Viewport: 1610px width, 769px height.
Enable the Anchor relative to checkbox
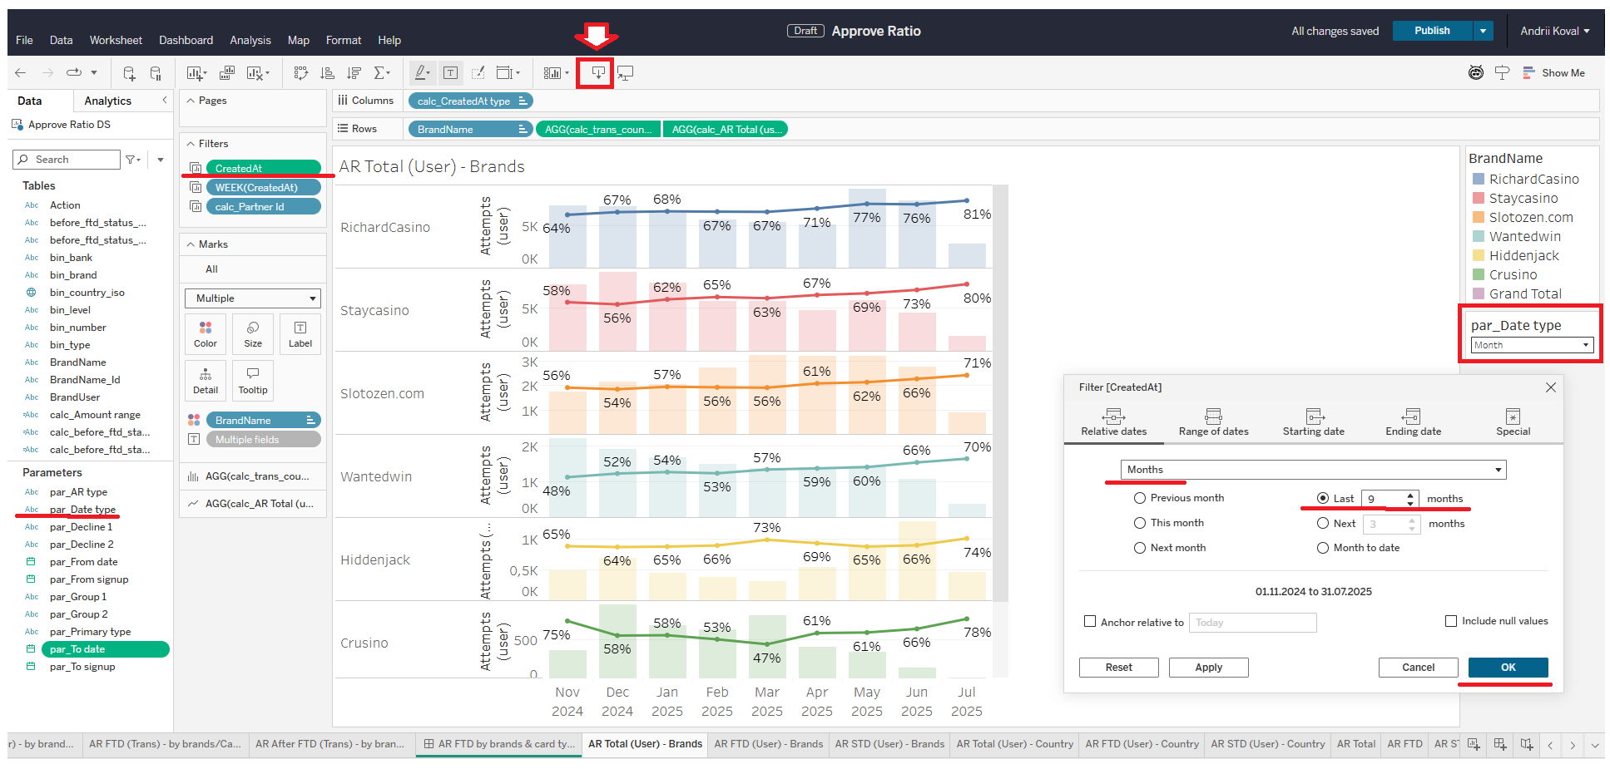pos(1090,621)
